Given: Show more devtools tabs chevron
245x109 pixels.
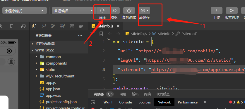Looking at the screenshot, I should pos(205,102).
